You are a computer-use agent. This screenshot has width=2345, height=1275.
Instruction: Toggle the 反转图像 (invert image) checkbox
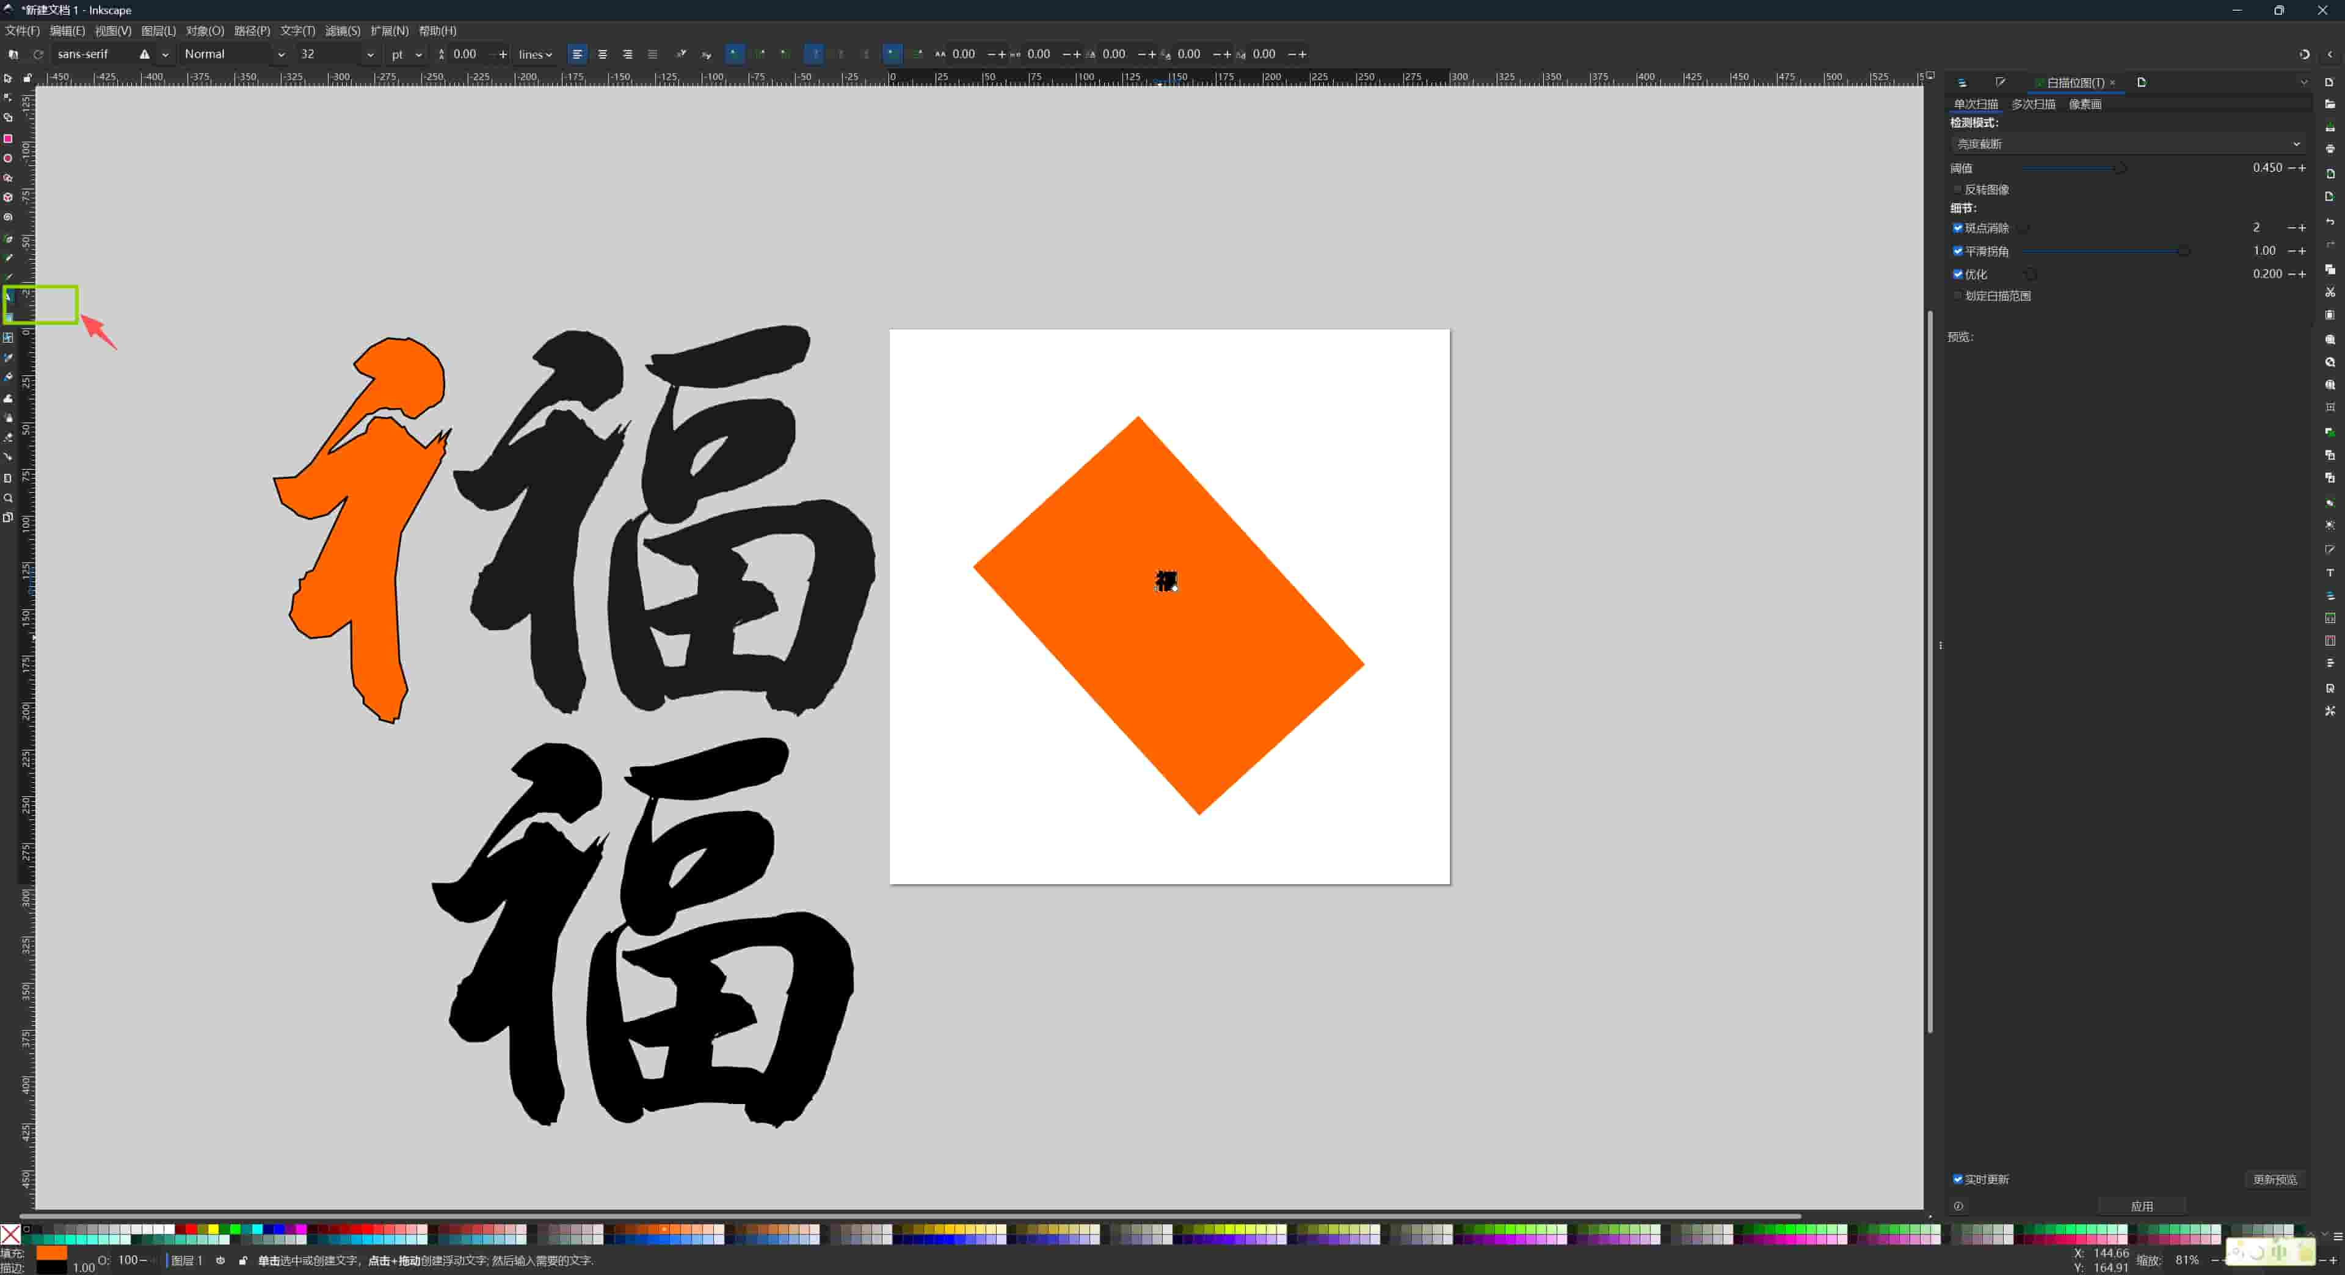pyautogui.click(x=1958, y=189)
